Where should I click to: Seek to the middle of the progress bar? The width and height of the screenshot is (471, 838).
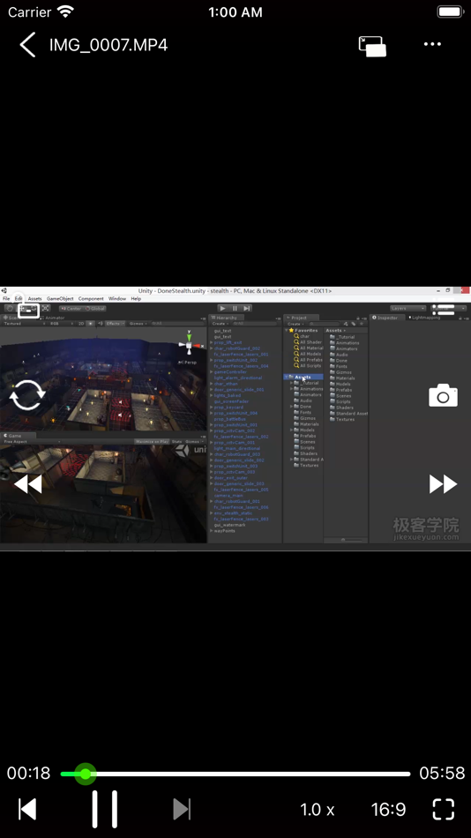click(x=235, y=774)
